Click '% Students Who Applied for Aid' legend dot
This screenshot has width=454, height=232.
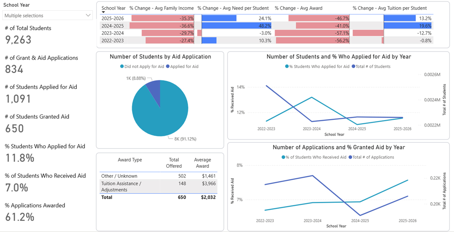pyautogui.click(x=287, y=67)
